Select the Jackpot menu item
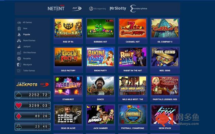Screen dimensions: 215x134 pyautogui.click(x=27, y=46)
